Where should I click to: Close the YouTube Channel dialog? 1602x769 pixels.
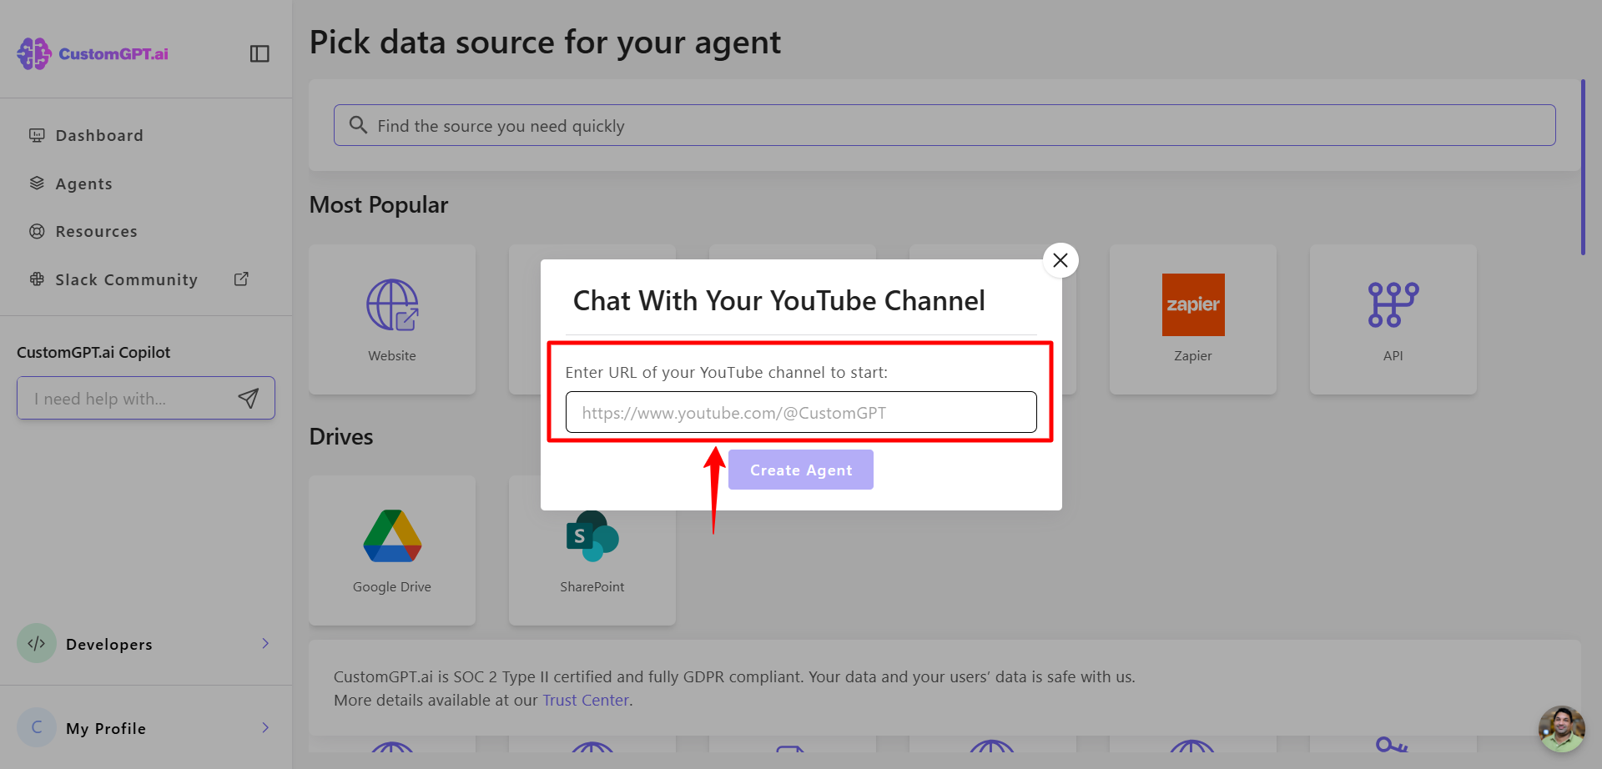[x=1060, y=260]
